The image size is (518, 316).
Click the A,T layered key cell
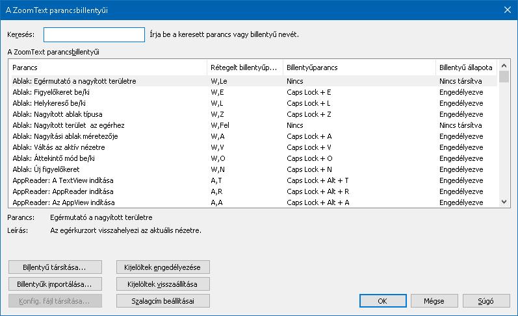pyautogui.click(x=216, y=180)
